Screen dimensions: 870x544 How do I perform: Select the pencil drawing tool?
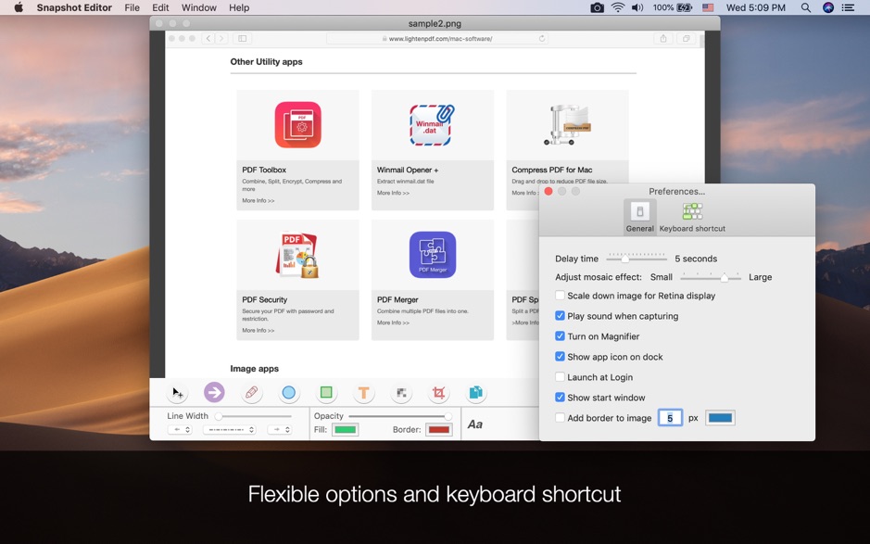(251, 392)
